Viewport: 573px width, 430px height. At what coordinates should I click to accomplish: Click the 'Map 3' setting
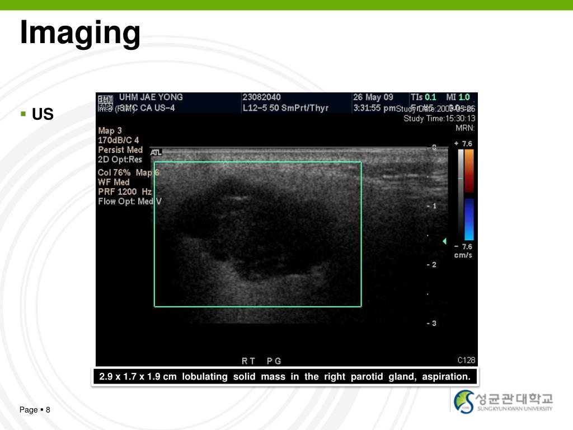pyautogui.click(x=110, y=131)
